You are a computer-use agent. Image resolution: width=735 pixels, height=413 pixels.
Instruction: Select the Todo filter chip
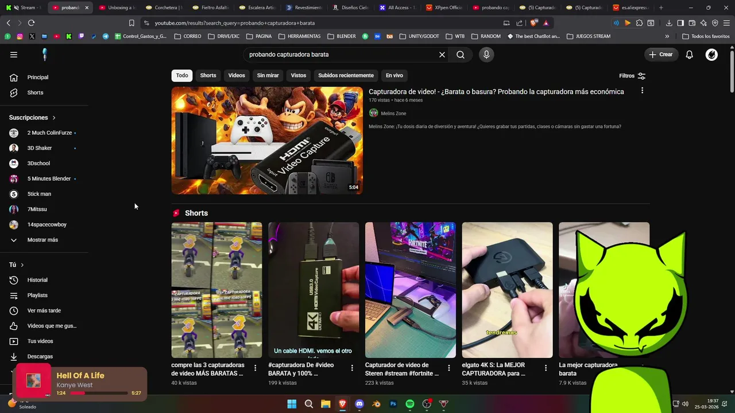(x=182, y=76)
